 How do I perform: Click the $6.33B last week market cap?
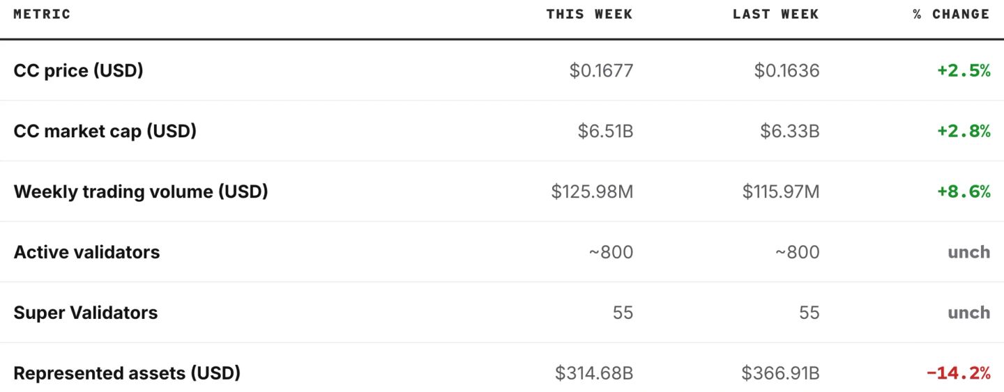pos(789,131)
